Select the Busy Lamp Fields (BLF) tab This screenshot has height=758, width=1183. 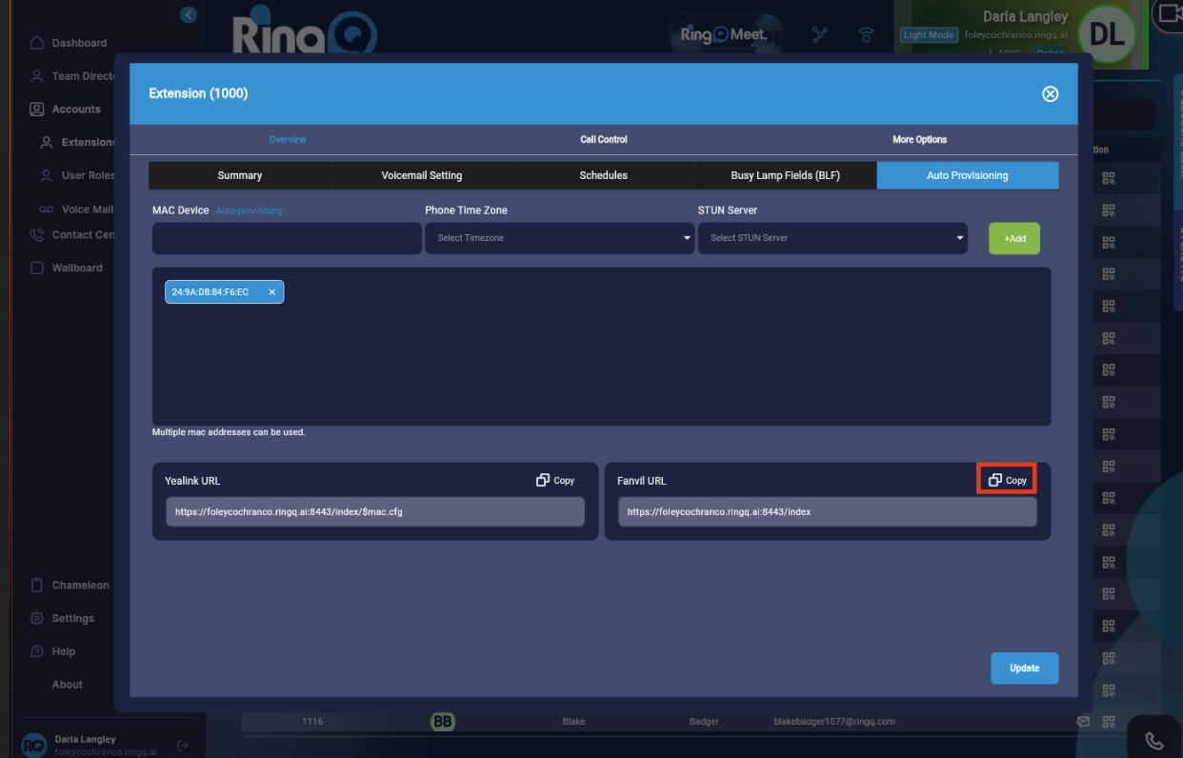click(x=785, y=175)
